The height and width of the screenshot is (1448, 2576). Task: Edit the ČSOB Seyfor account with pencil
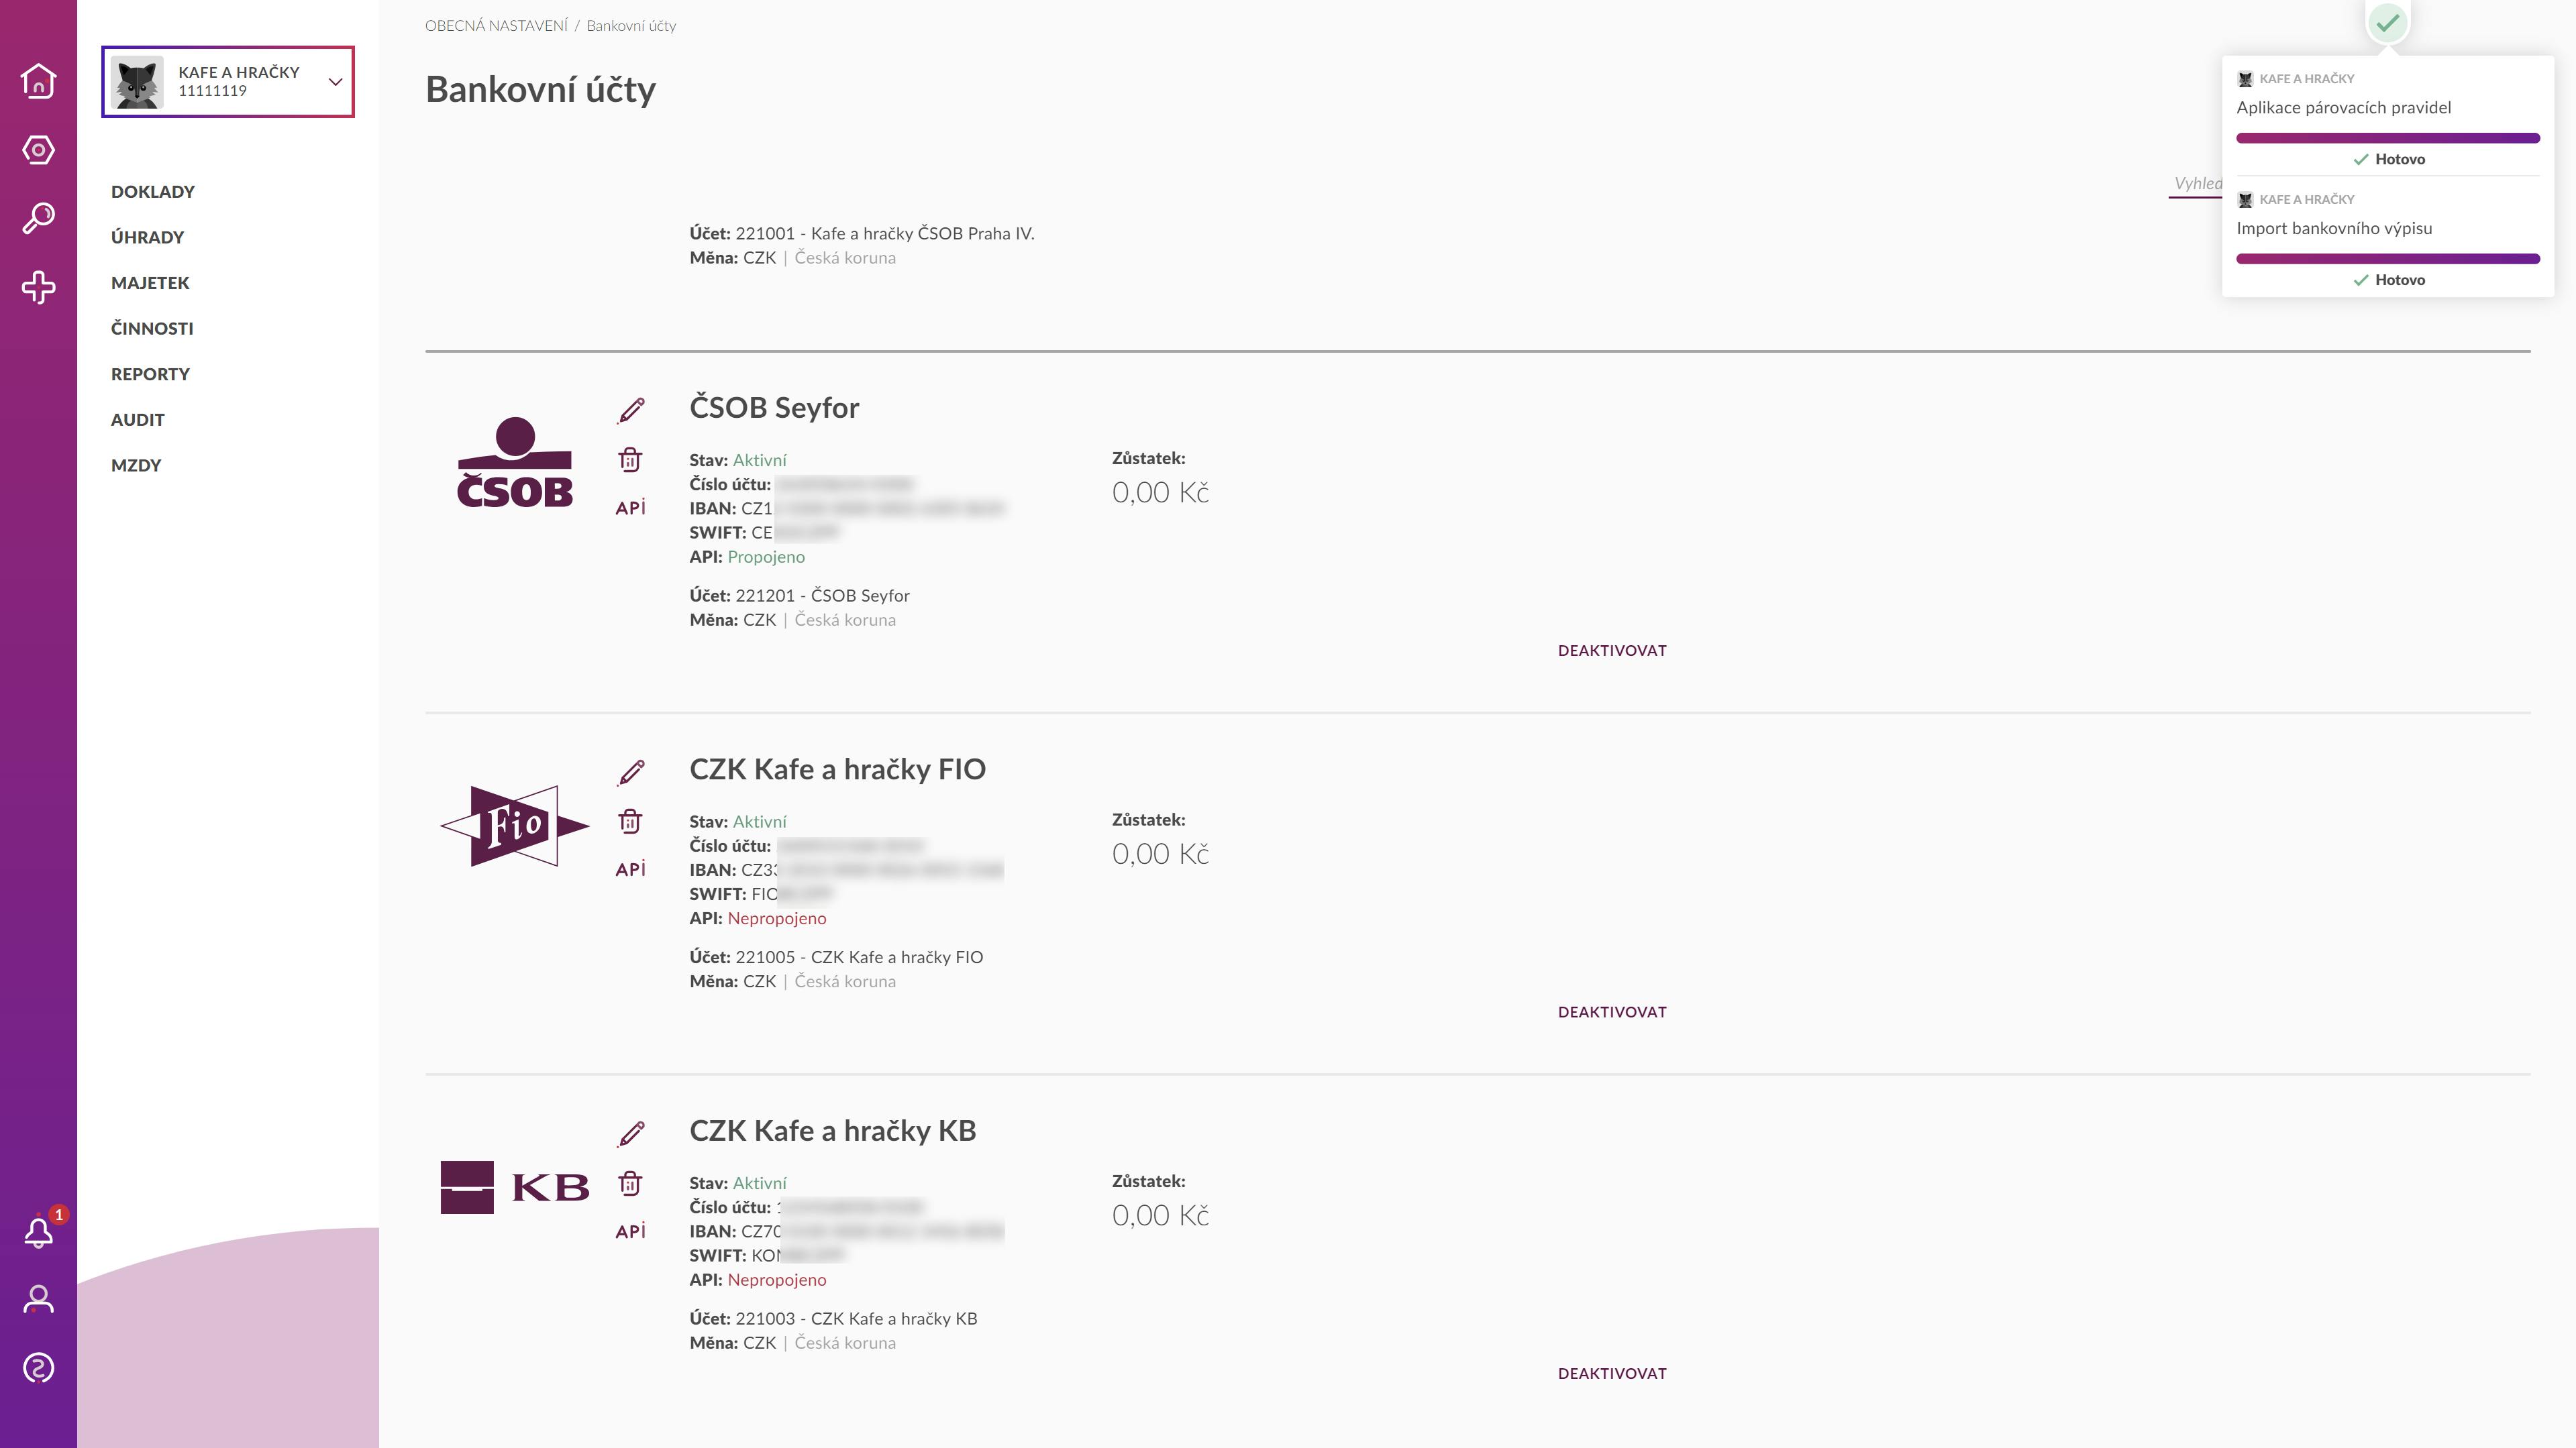click(631, 410)
